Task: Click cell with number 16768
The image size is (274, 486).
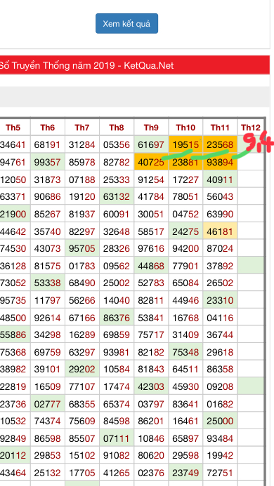Action: (x=185, y=318)
